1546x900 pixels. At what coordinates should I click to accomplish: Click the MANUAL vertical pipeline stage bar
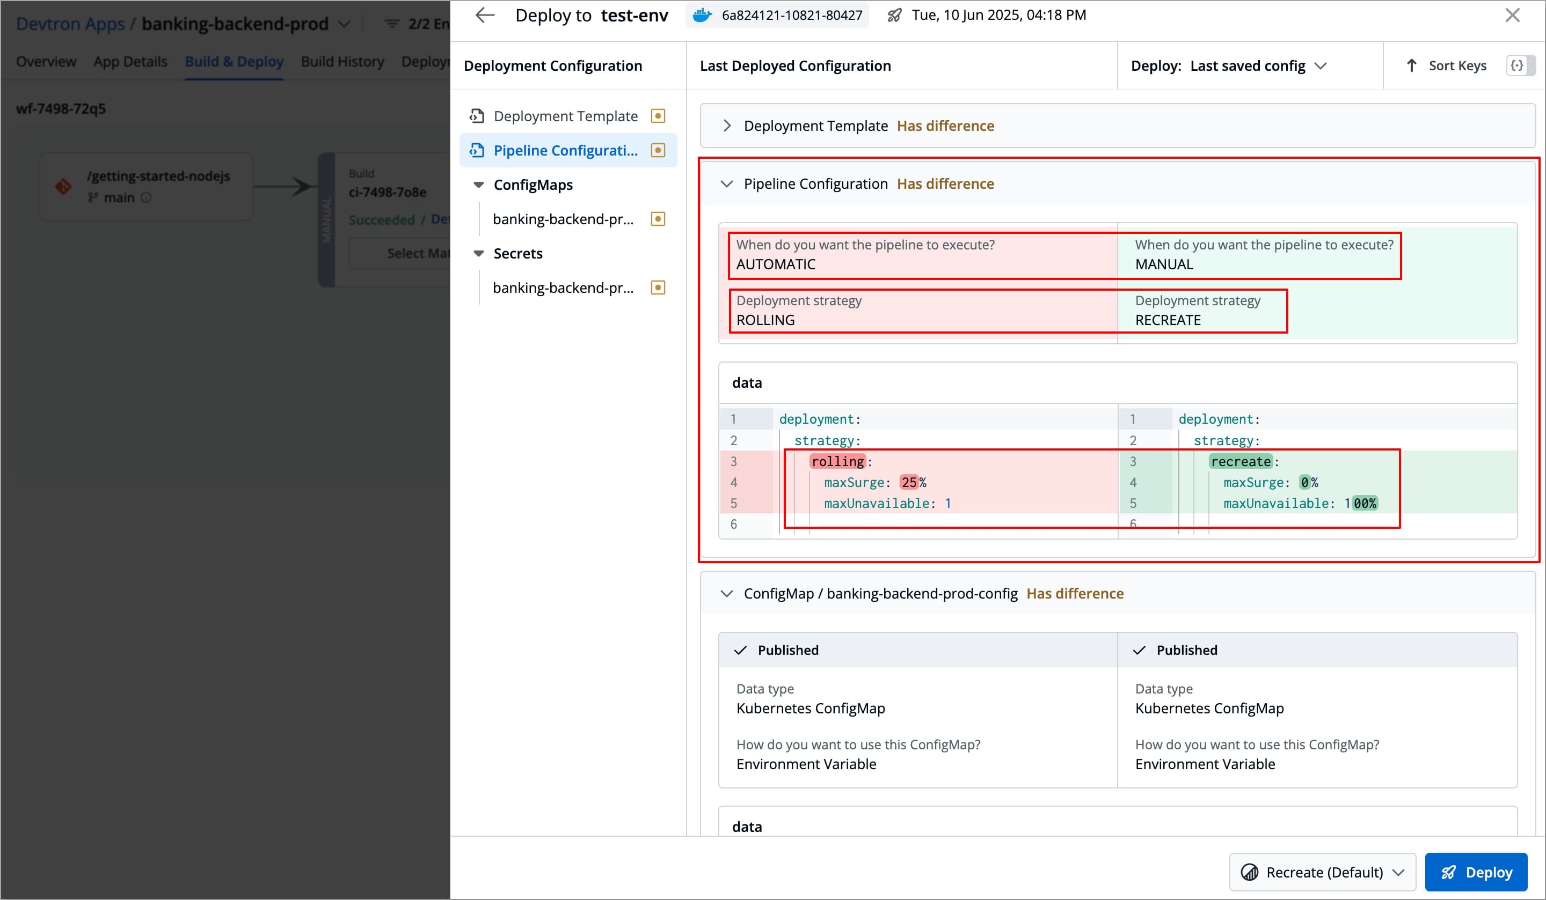click(327, 220)
